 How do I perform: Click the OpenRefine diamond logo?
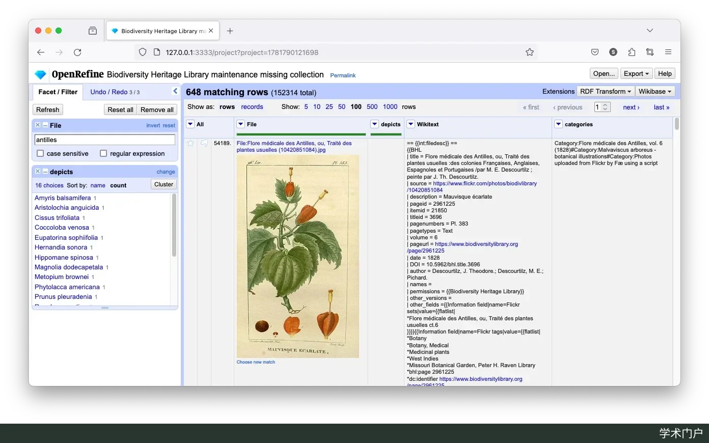pyautogui.click(x=40, y=74)
